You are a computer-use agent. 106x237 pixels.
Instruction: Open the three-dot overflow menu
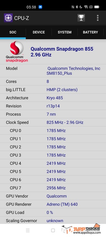tap(98, 18)
